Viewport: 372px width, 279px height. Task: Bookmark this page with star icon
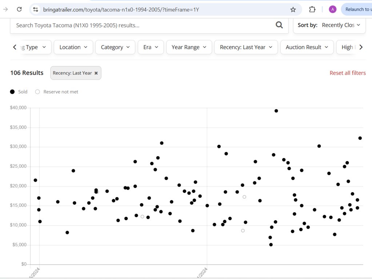pyautogui.click(x=293, y=9)
